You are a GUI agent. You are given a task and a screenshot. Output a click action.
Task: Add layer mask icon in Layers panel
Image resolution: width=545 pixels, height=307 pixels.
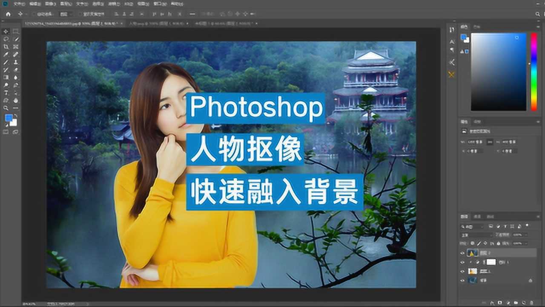tap(499, 303)
